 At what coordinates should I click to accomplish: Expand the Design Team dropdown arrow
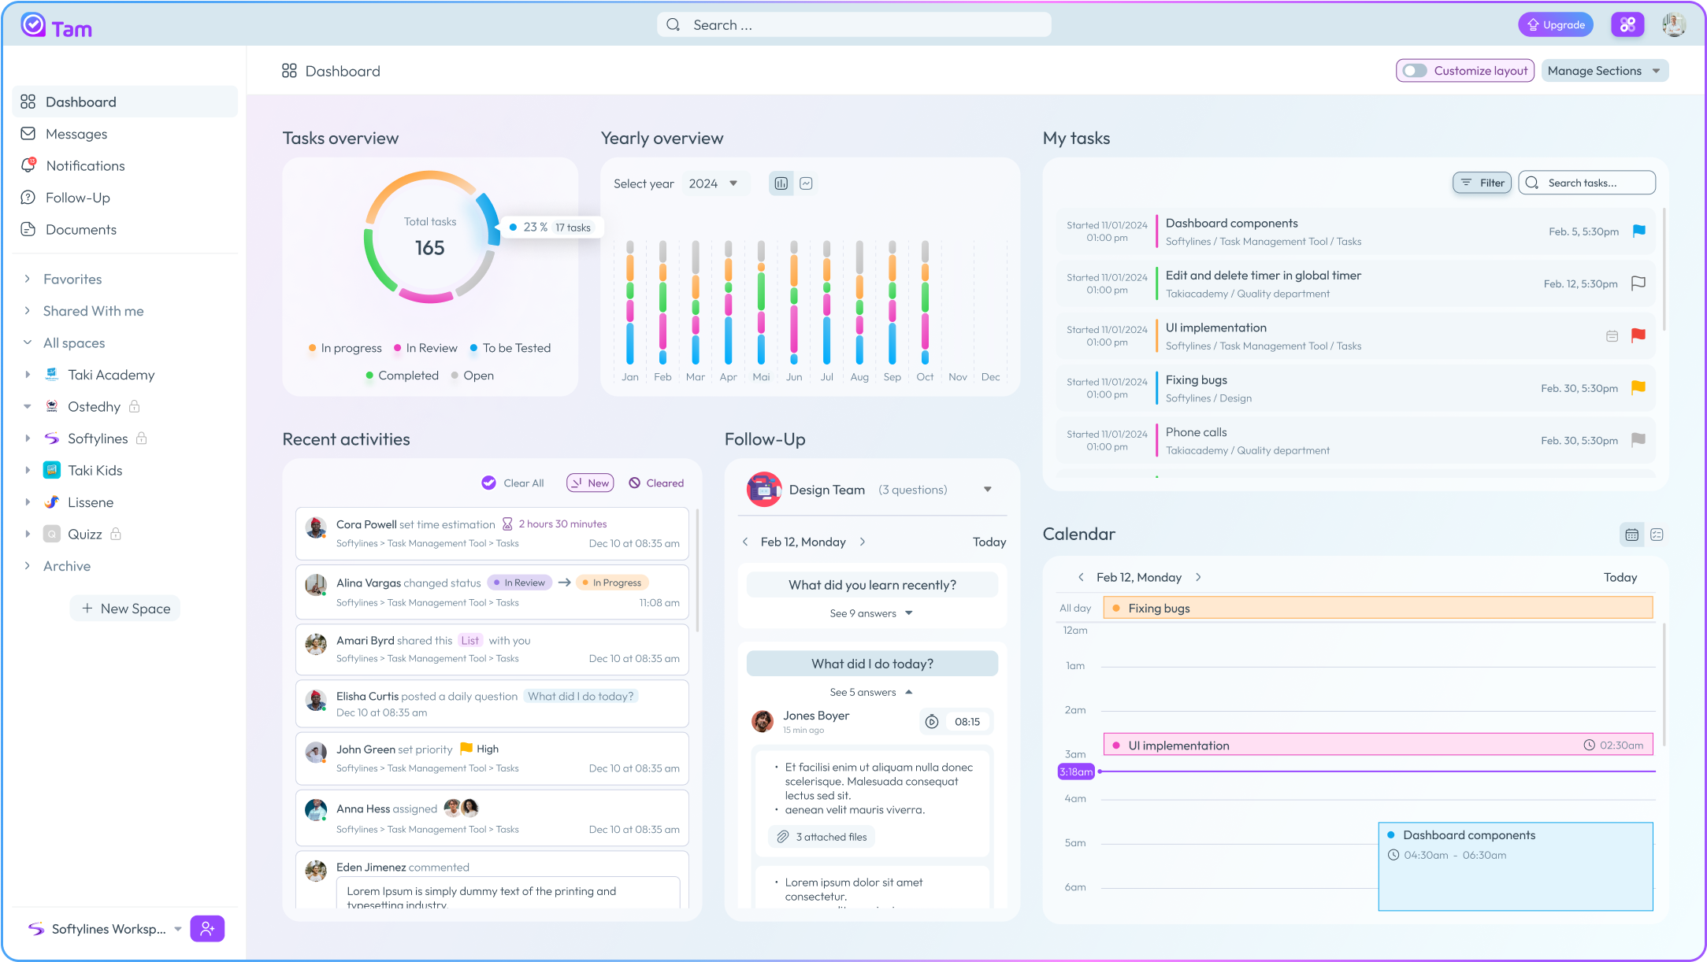pos(988,490)
